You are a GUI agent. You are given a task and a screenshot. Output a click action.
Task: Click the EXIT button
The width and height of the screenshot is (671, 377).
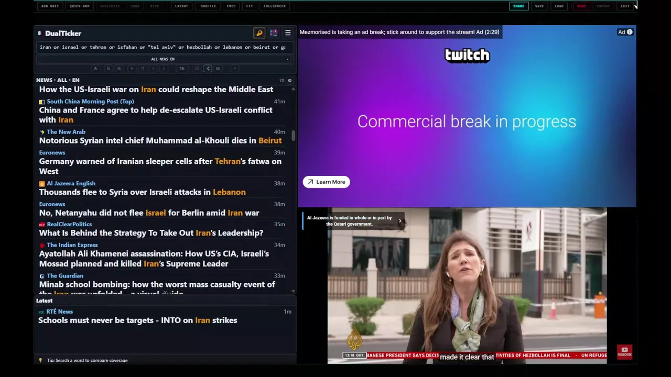(x=625, y=6)
